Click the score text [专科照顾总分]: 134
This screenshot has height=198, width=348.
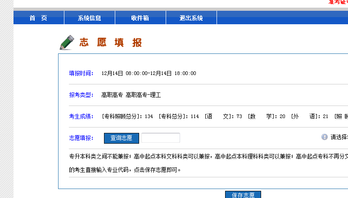tap(127, 116)
